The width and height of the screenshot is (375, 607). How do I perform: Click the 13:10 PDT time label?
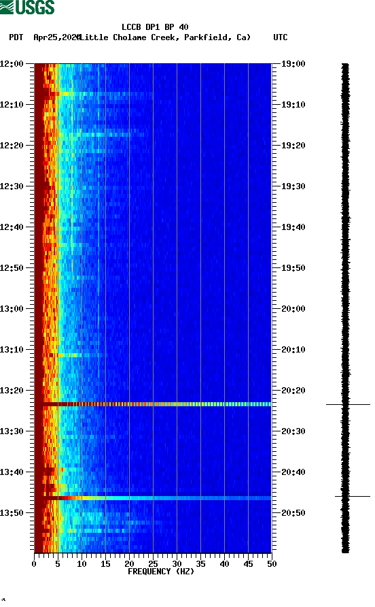12,350
